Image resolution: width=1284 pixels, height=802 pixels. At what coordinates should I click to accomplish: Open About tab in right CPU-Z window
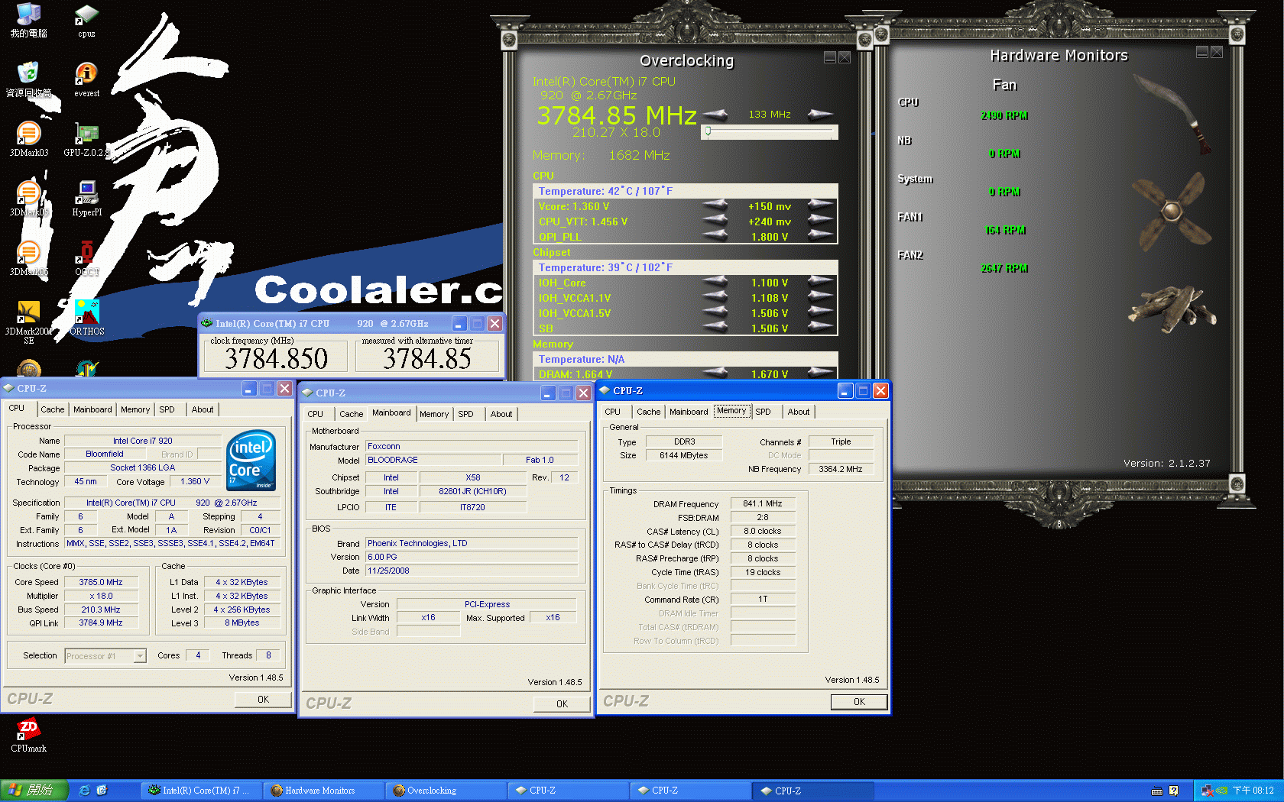[799, 412]
